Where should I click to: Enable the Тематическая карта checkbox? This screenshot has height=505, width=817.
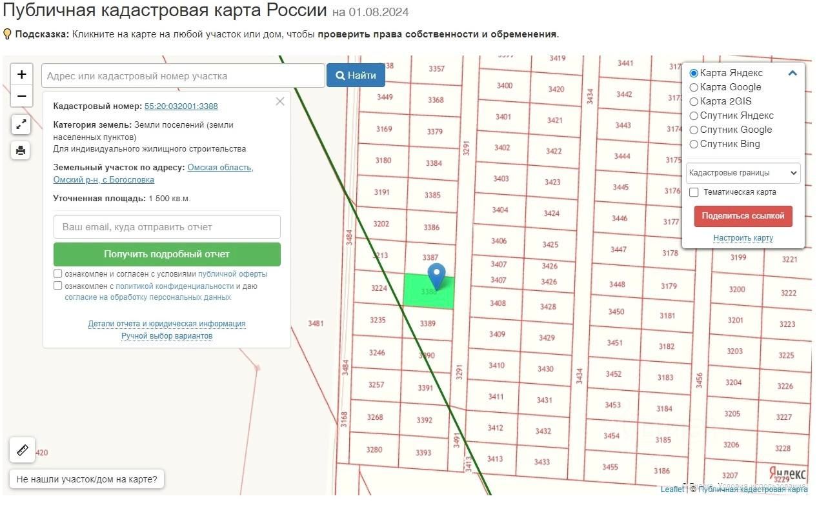[694, 192]
